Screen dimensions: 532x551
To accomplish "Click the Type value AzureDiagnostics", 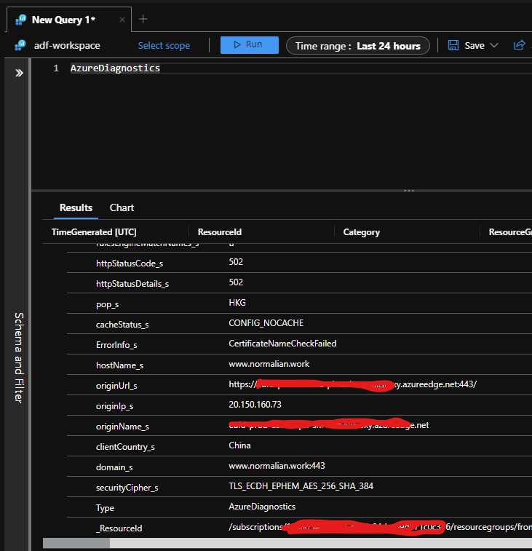I will (x=262, y=507).
